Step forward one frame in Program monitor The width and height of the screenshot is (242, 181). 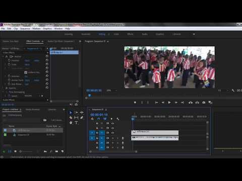coord(176,103)
